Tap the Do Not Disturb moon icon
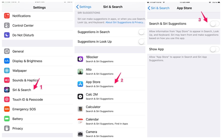This screenshot has width=222, height=139. 7,35
